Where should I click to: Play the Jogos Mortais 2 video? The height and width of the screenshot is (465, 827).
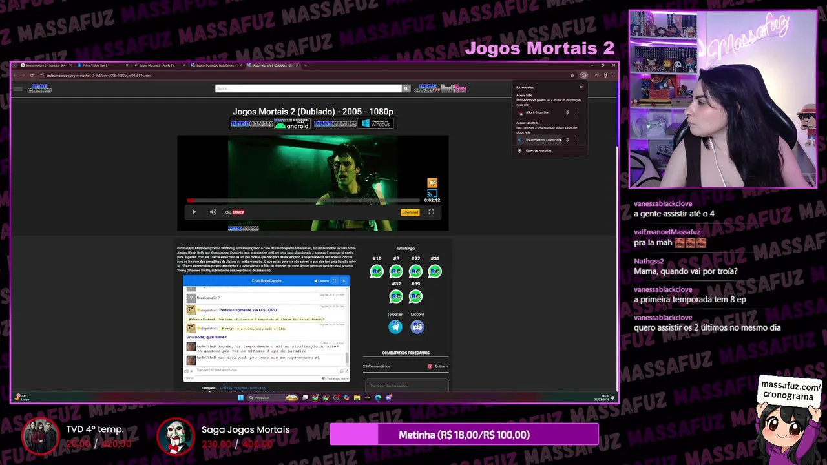point(194,212)
